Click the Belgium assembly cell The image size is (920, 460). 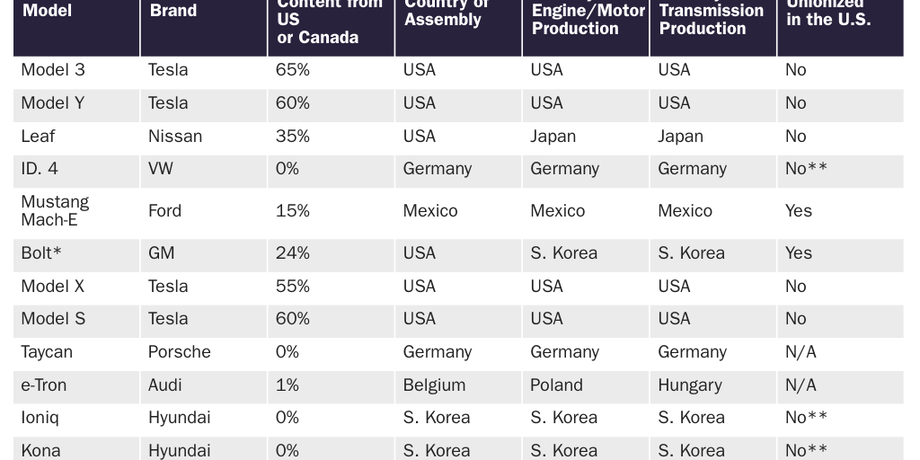434,385
